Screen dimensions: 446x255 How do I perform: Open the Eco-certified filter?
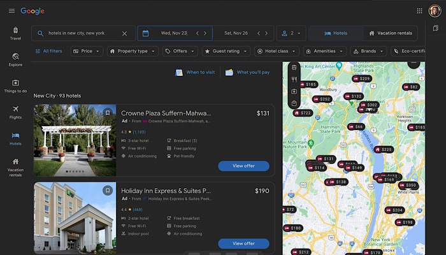tap(408, 51)
